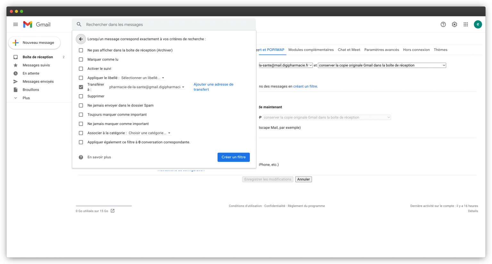Click the account avatar circle
The height and width of the screenshot is (264, 492).
(478, 24)
